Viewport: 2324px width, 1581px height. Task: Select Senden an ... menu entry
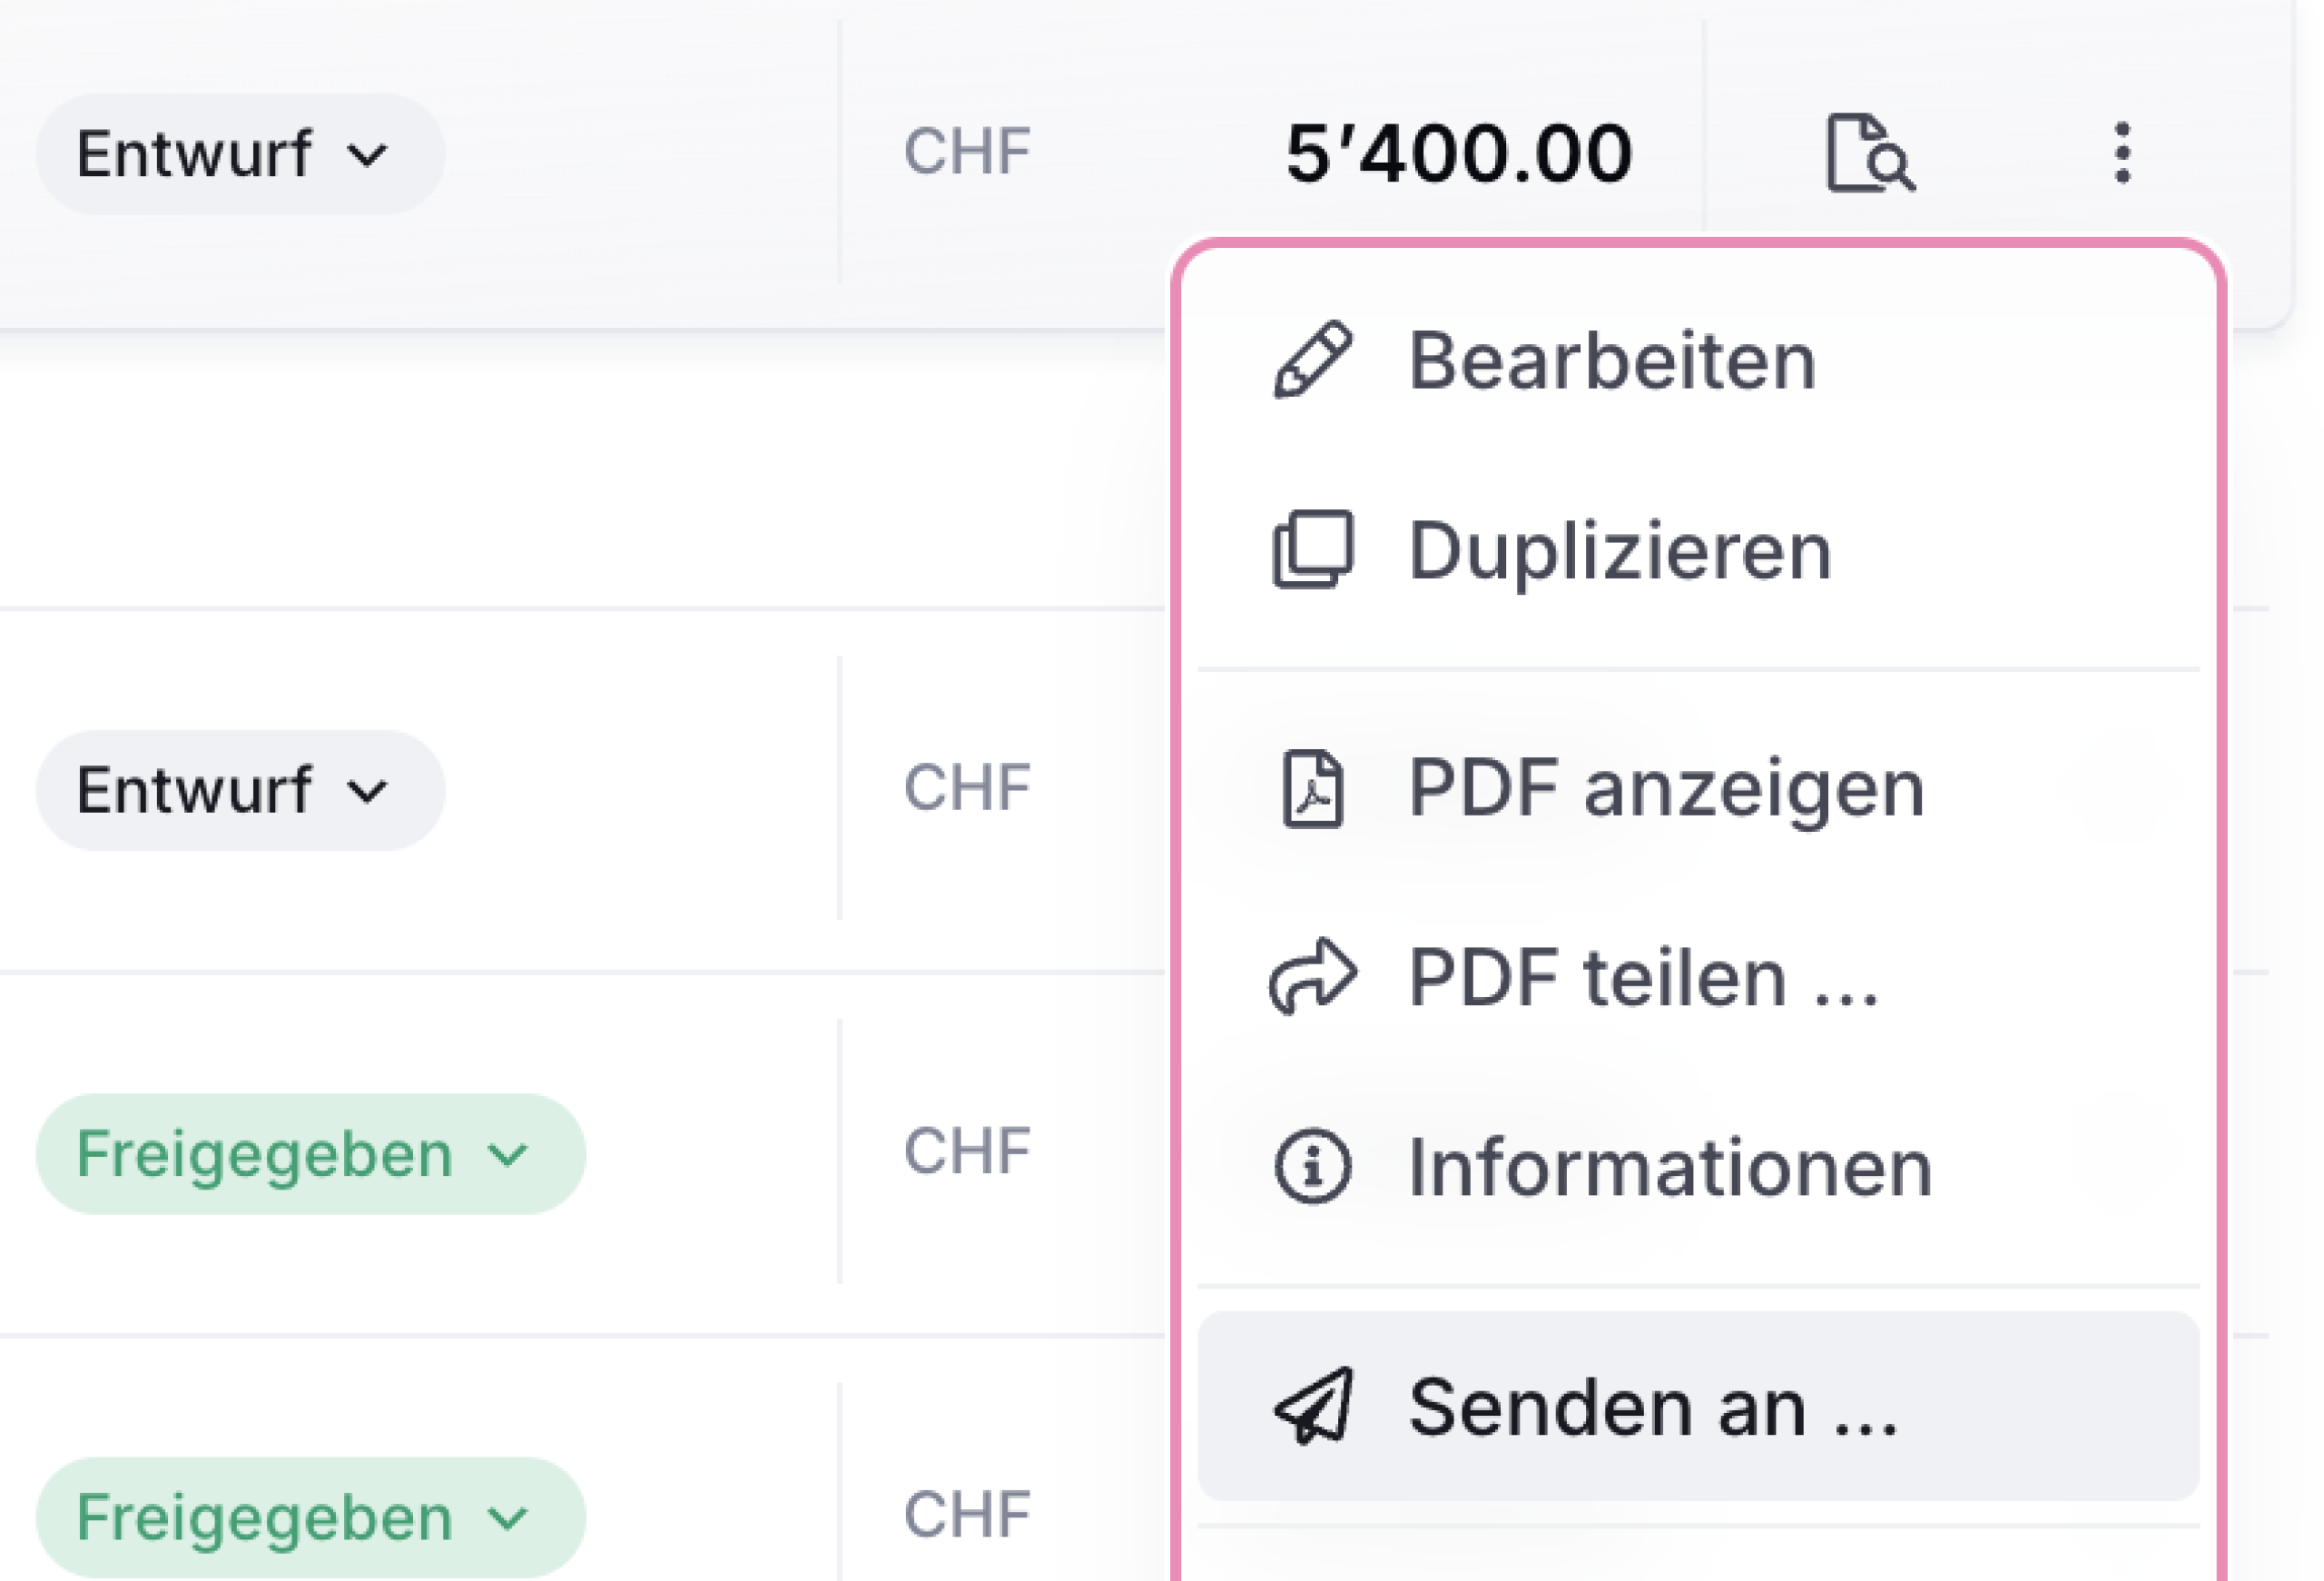(1698, 1406)
